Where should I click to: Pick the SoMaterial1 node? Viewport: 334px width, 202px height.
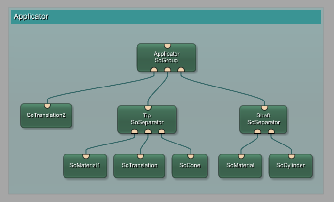click(x=85, y=166)
